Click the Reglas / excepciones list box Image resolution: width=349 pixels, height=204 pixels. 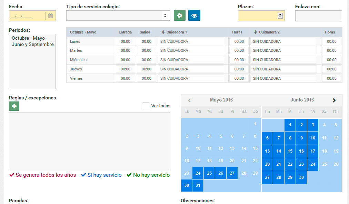pyautogui.click(x=90, y=142)
